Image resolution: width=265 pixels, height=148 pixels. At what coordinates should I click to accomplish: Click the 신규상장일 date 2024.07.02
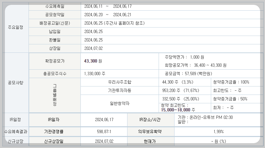pyautogui.click(x=104, y=141)
